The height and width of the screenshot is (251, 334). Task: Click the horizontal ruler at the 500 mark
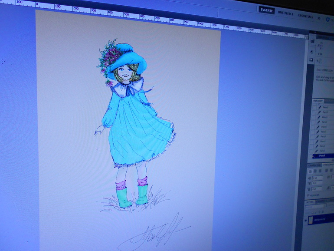[x=125, y=15]
